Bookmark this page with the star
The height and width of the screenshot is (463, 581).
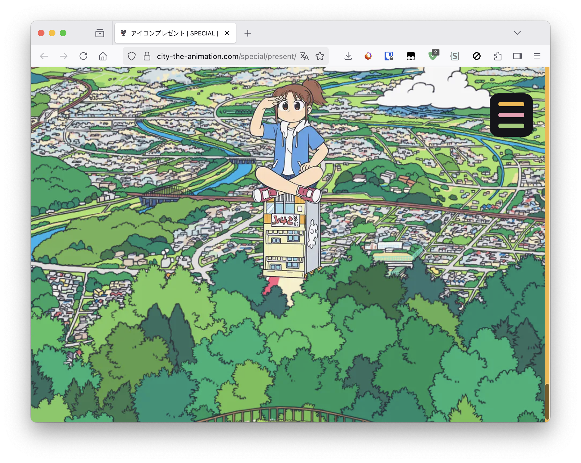(x=320, y=56)
